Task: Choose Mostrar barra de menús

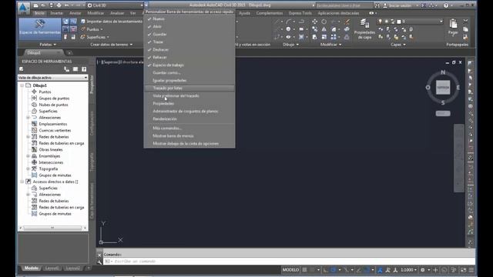Action: [189, 136]
